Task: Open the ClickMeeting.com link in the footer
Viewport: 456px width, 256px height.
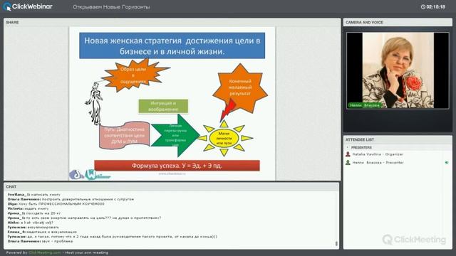Action: (x=45, y=253)
